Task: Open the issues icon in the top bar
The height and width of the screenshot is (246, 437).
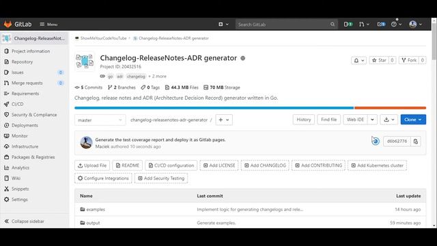Action: pyautogui.click(x=348, y=25)
